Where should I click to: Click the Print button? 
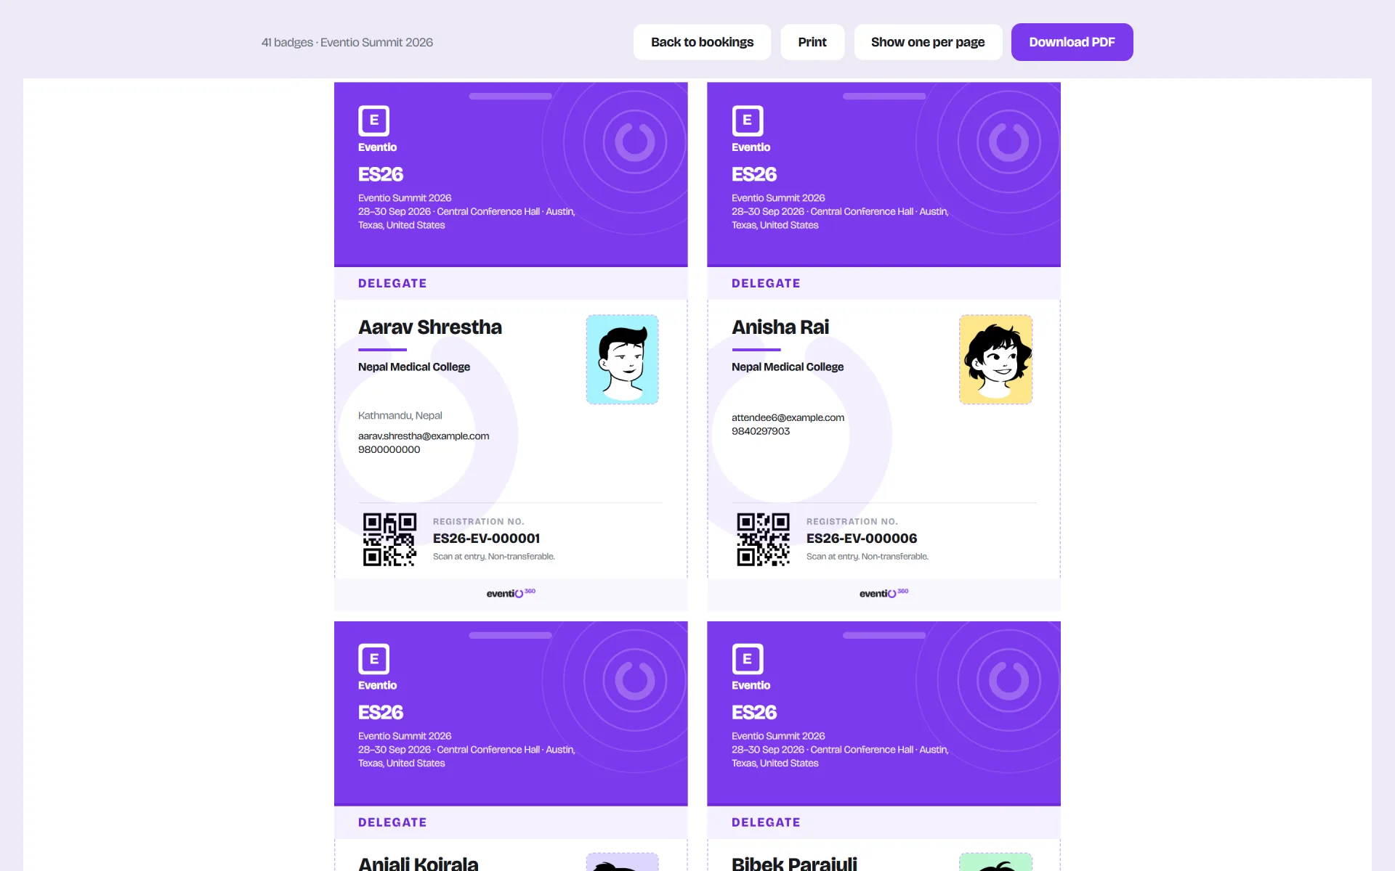tap(812, 42)
